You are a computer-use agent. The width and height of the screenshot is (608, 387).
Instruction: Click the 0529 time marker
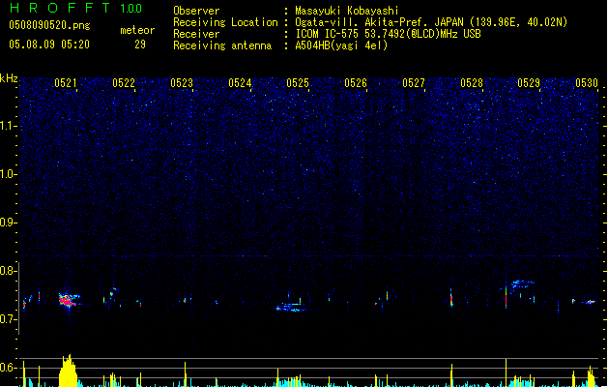(x=529, y=83)
